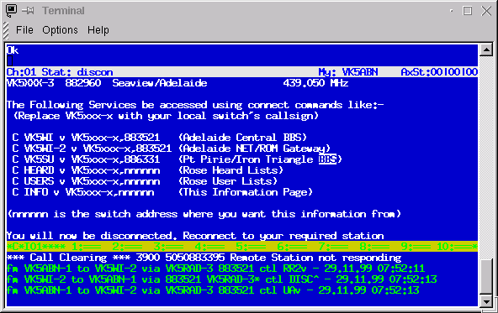Open the File menu

pos(24,30)
